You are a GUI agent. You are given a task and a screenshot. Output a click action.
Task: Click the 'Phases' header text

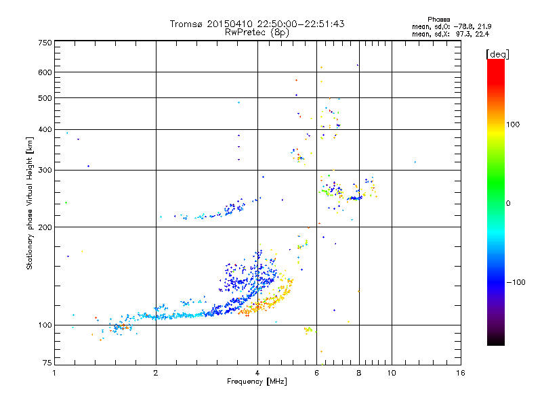(x=438, y=20)
